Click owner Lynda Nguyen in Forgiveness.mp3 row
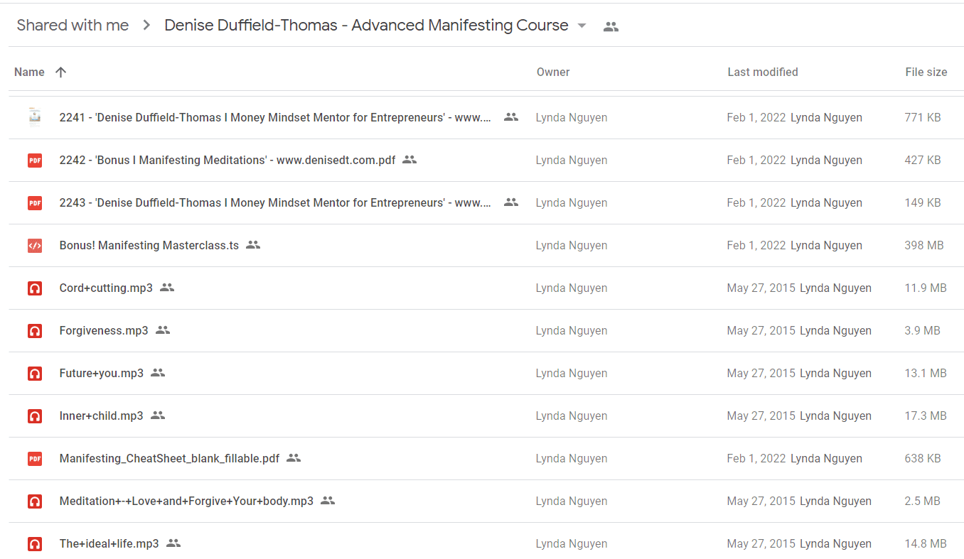Screen dimensions: 964x559 (572, 330)
